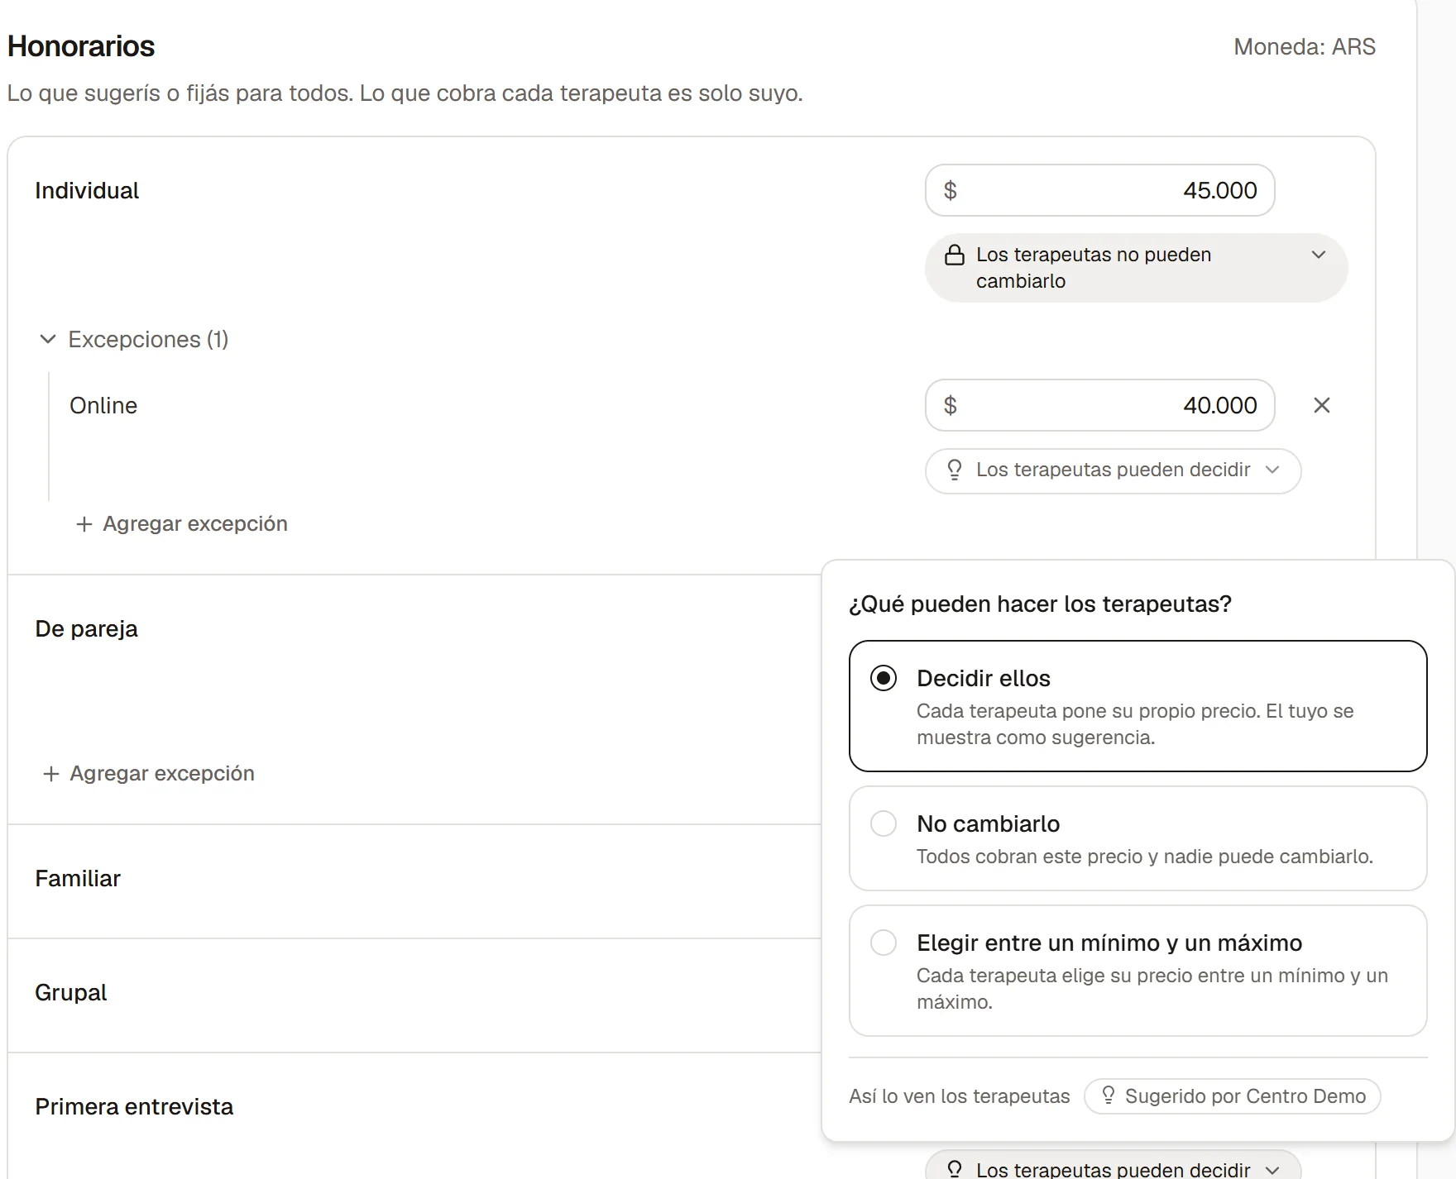Image resolution: width=1456 pixels, height=1179 pixels.
Task: Open Online's Los terapeutas pueden decidir dropdown
Action: coord(1113,470)
